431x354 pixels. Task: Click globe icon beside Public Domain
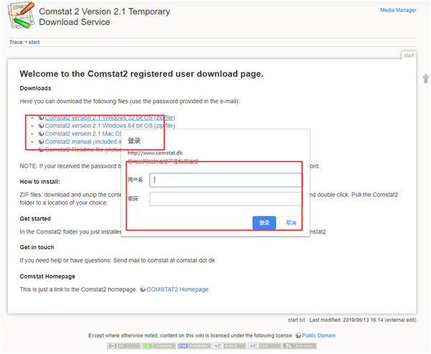click(298, 335)
